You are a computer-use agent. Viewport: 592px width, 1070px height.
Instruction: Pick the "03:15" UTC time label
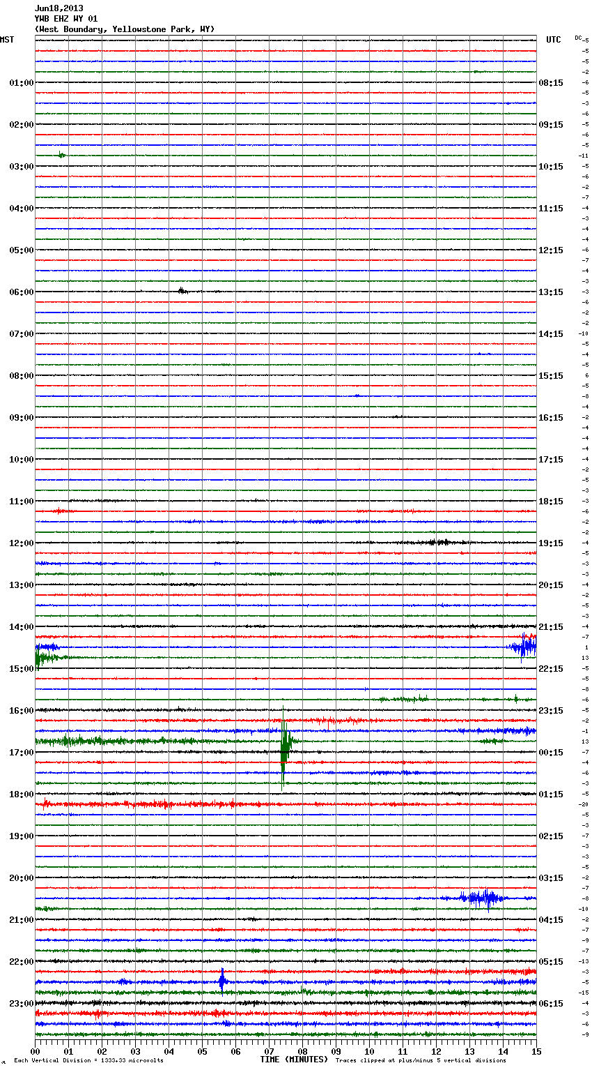[551, 878]
